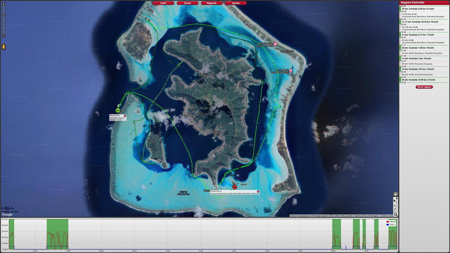Click the route path map tool
The image size is (450, 253).
396,204
